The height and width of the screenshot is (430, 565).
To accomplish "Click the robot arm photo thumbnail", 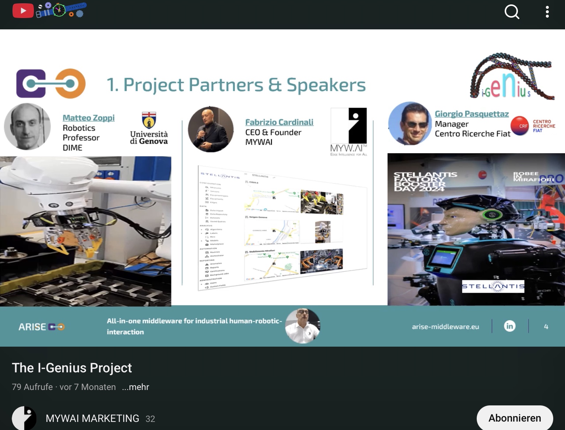I will point(85,231).
